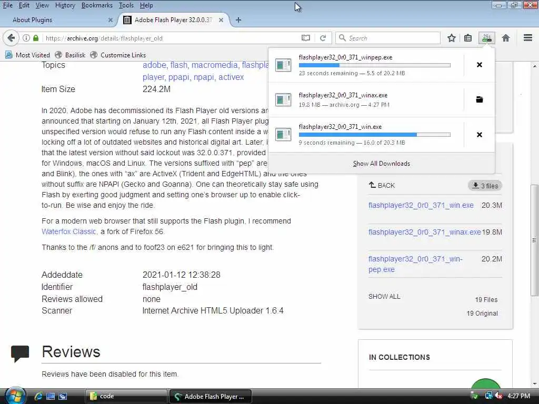Click the win.exe file icon in downloads
Image resolution: width=539 pixels, height=404 pixels.
[283, 135]
